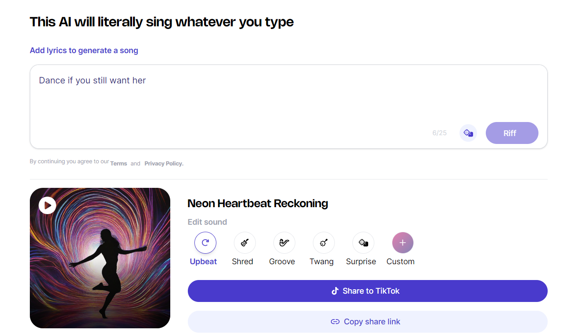The width and height of the screenshot is (574, 334).
Task: Play the Neon Heartbeat Reckoning song
Action: point(47,205)
